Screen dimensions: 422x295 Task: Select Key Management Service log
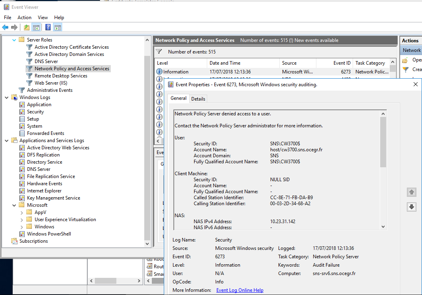coord(53,198)
